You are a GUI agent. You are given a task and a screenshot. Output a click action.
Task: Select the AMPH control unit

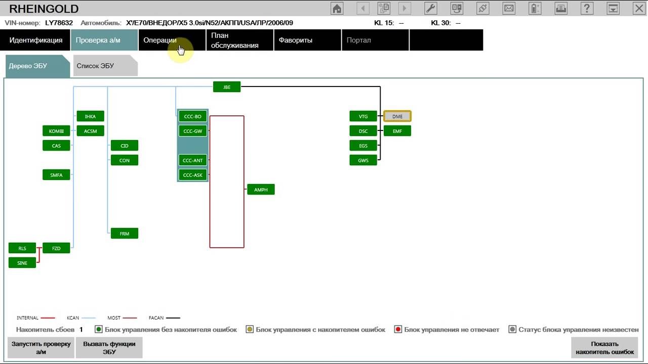click(x=261, y=190)
